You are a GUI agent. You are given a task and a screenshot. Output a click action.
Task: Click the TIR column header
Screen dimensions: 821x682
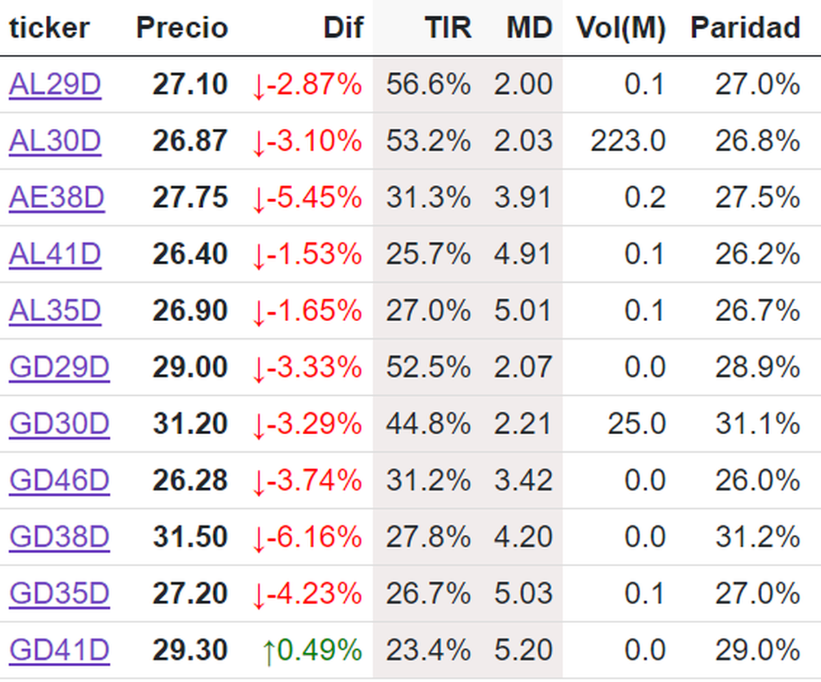[x=448, y=28]
